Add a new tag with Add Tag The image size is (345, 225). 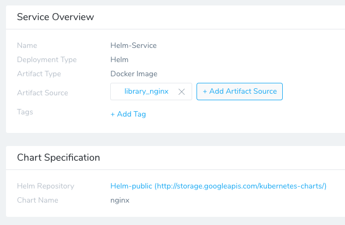pyautogui.click(x=128, y=114)
